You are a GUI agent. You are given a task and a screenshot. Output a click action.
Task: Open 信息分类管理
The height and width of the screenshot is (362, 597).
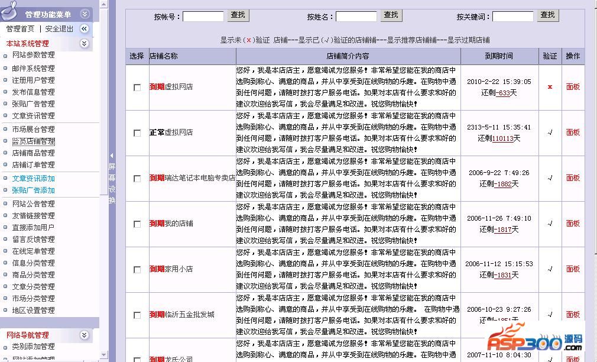pos(33,263)
